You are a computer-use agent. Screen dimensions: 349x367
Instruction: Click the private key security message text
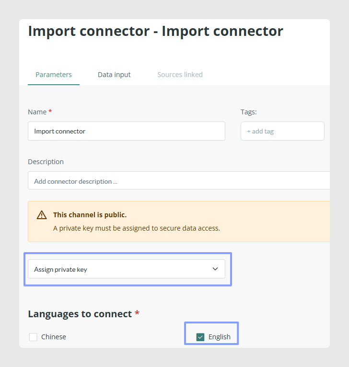pyautogui.click(x=137, y=228)
